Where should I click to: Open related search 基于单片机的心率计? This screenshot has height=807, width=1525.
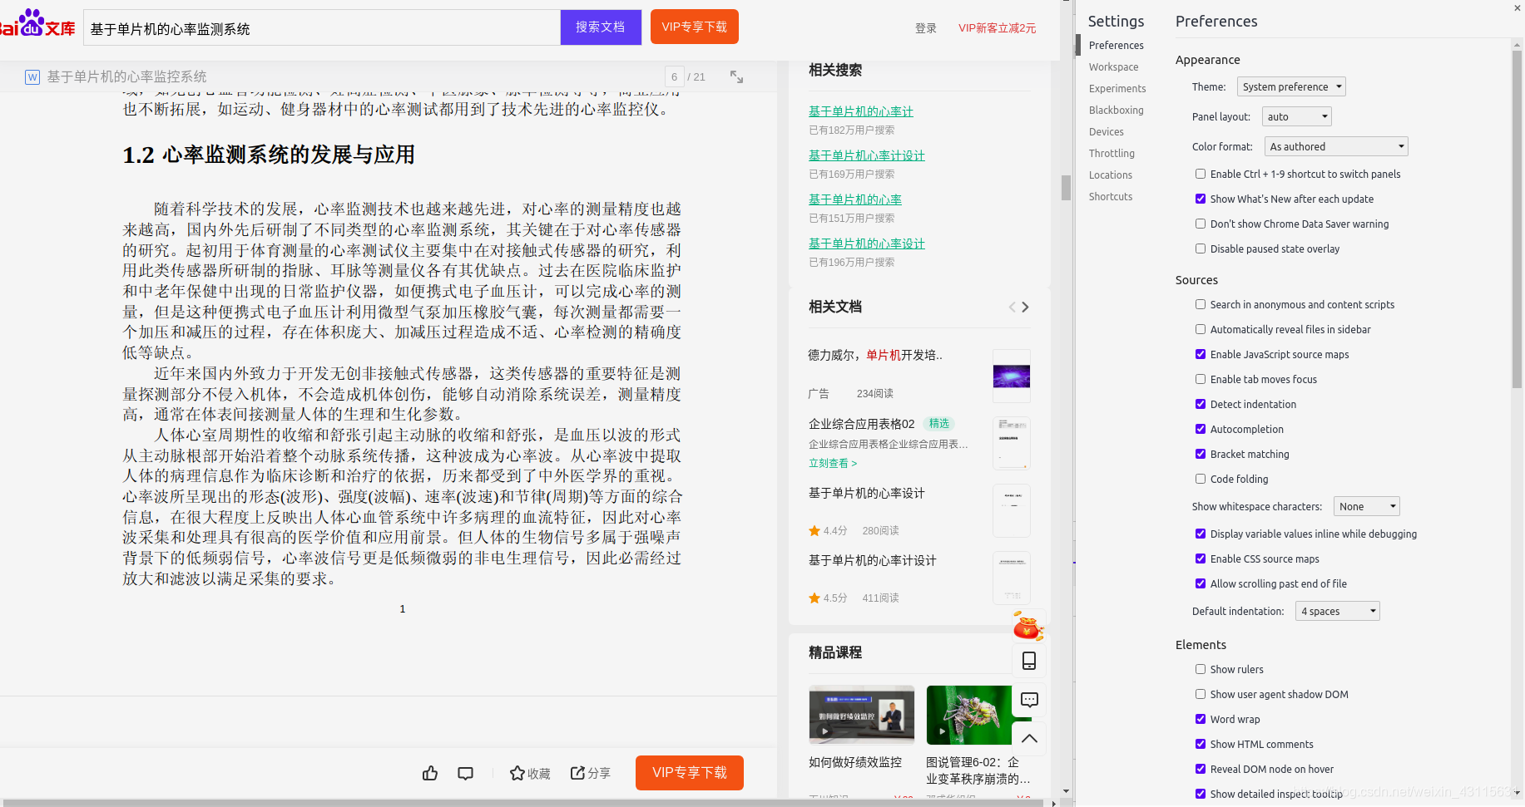pos(860,111)
